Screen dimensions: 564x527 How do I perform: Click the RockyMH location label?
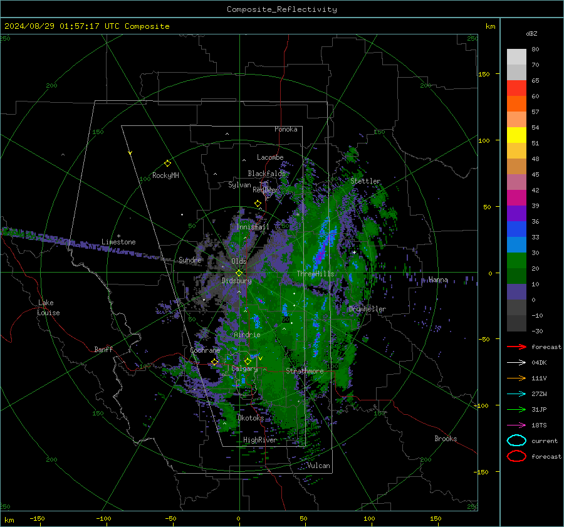pos(165,175)
